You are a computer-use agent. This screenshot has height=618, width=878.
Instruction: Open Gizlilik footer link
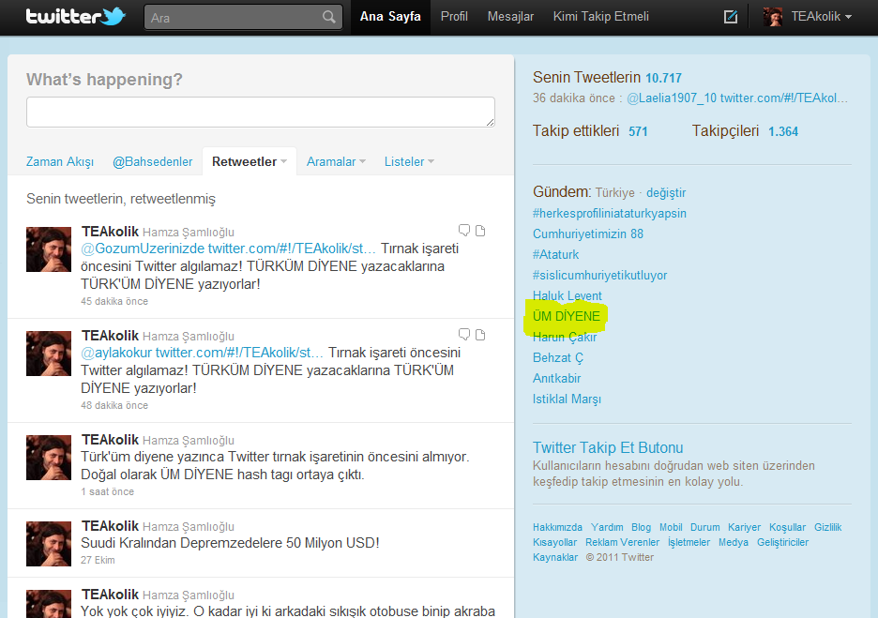tap(827, 527)
